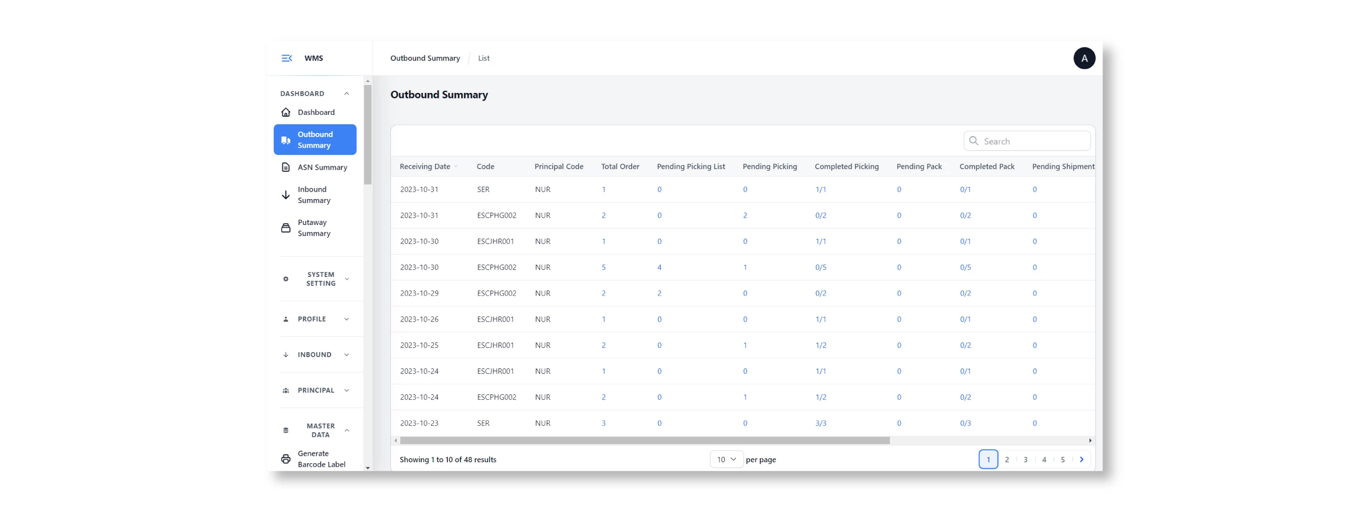The width and height of the screenshot is (1368, 511).
Task: Go to page 3 of results
Action: point(1025,460)
